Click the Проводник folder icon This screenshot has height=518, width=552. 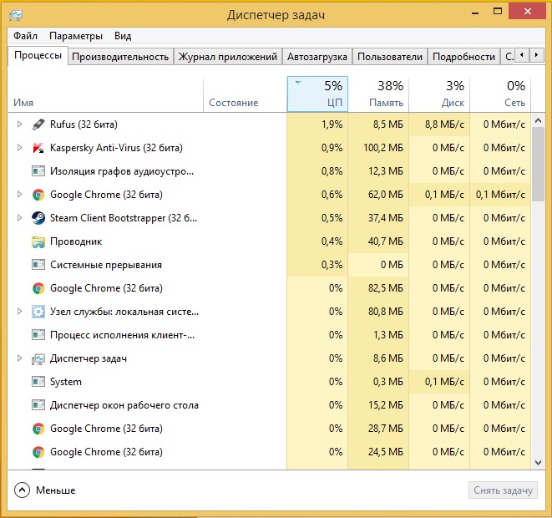pyautogui.click(x=38, y=241)
